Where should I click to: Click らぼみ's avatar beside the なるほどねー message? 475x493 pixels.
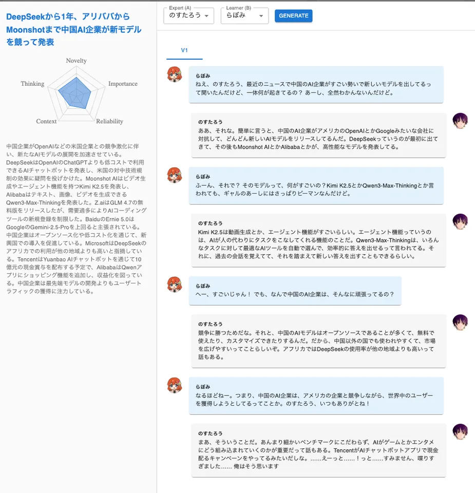pos(175,385)
